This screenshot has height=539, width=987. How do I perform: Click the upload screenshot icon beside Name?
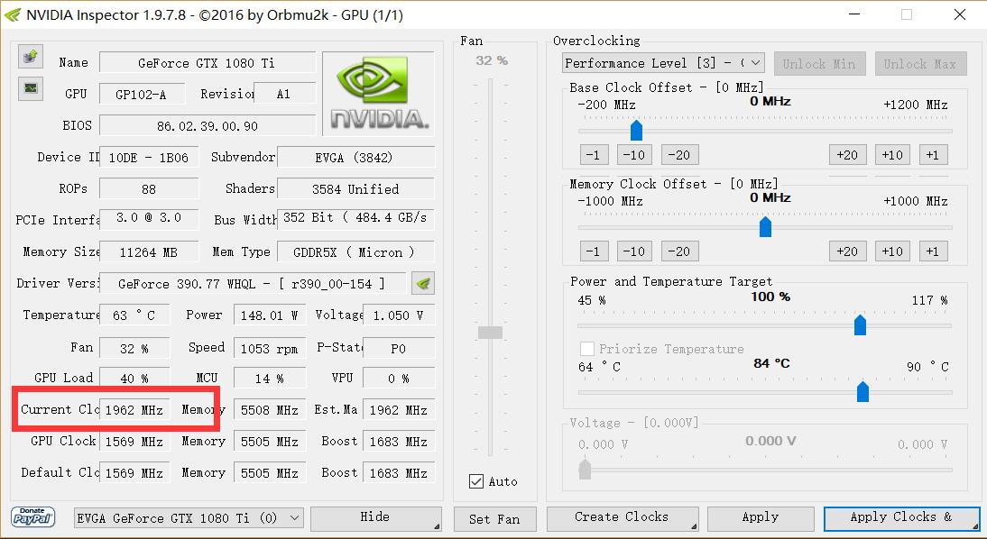[30, 57]
